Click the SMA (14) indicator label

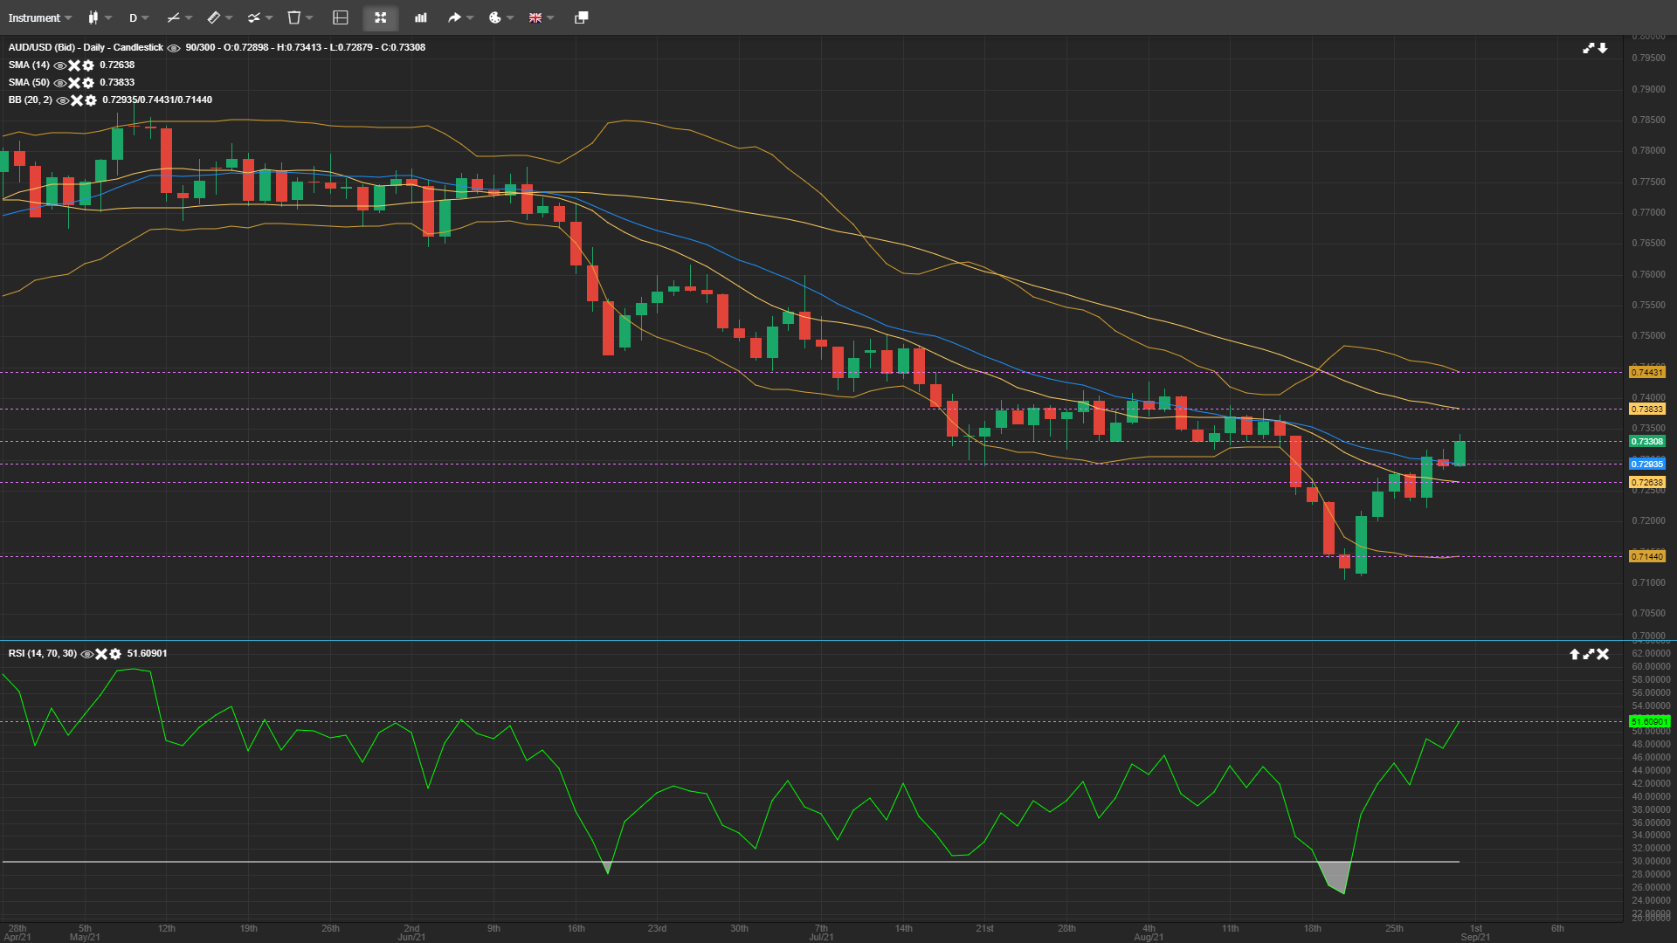(29, 65)
